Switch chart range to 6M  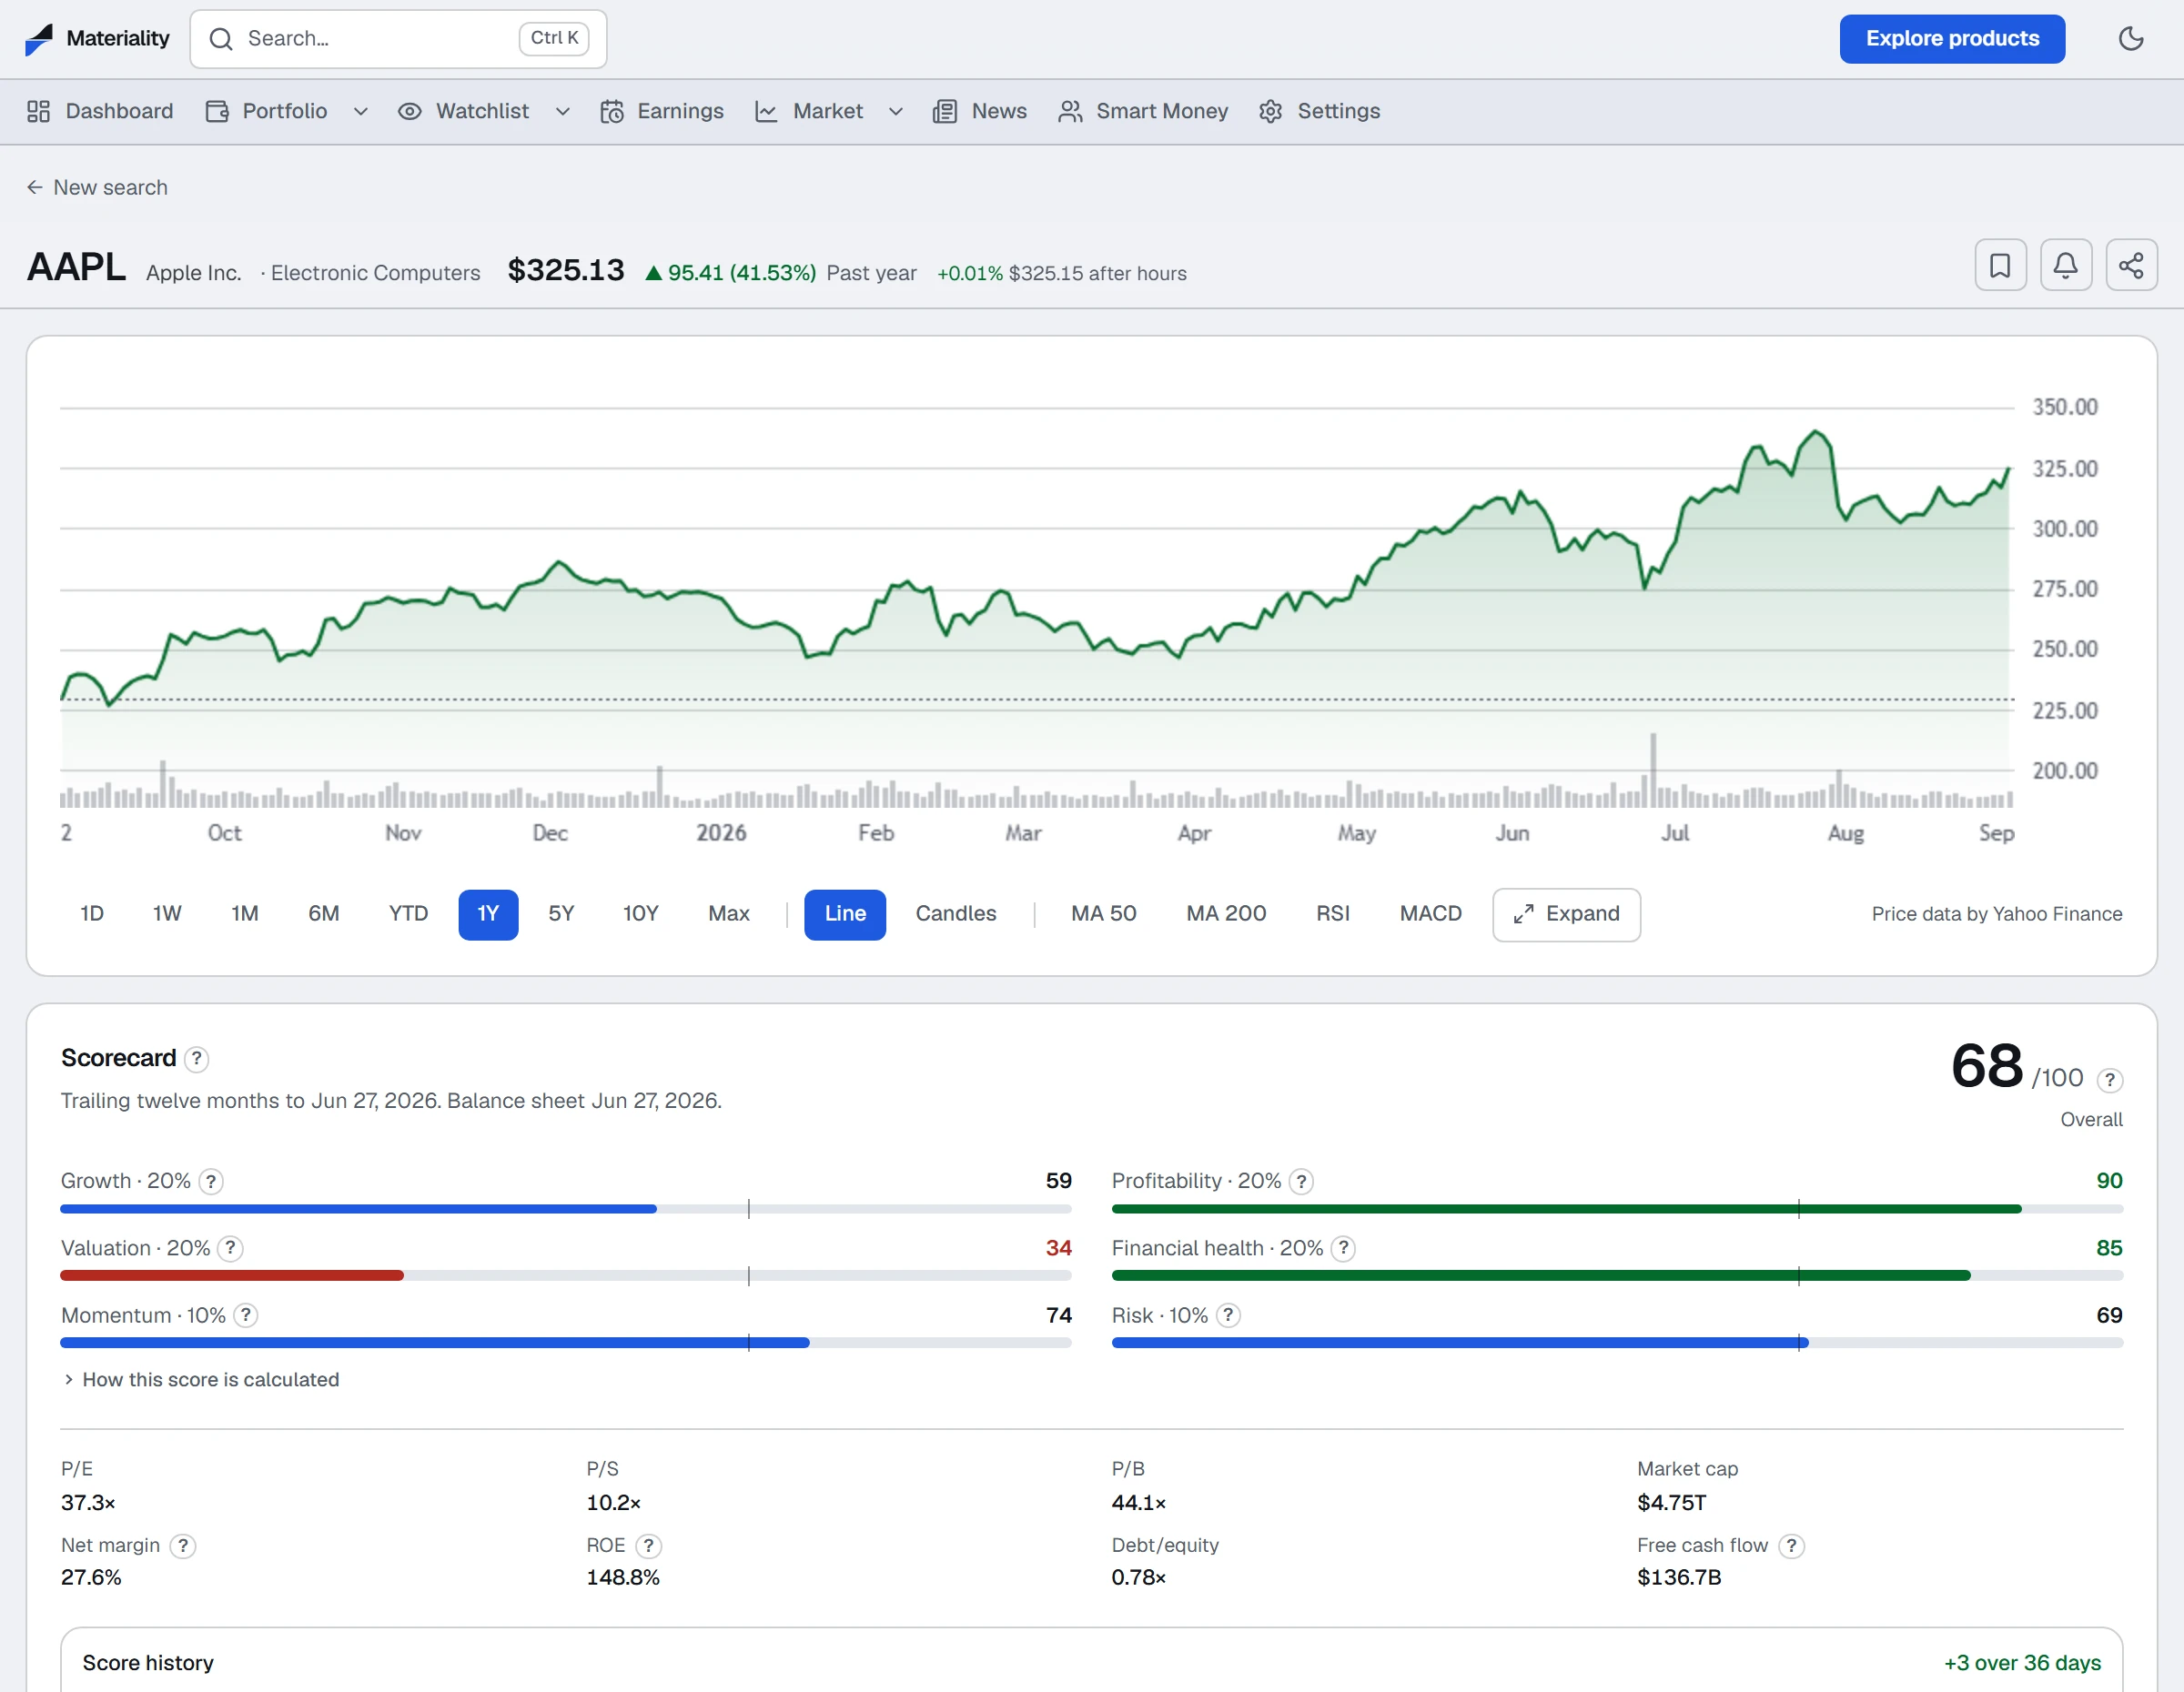323,913
